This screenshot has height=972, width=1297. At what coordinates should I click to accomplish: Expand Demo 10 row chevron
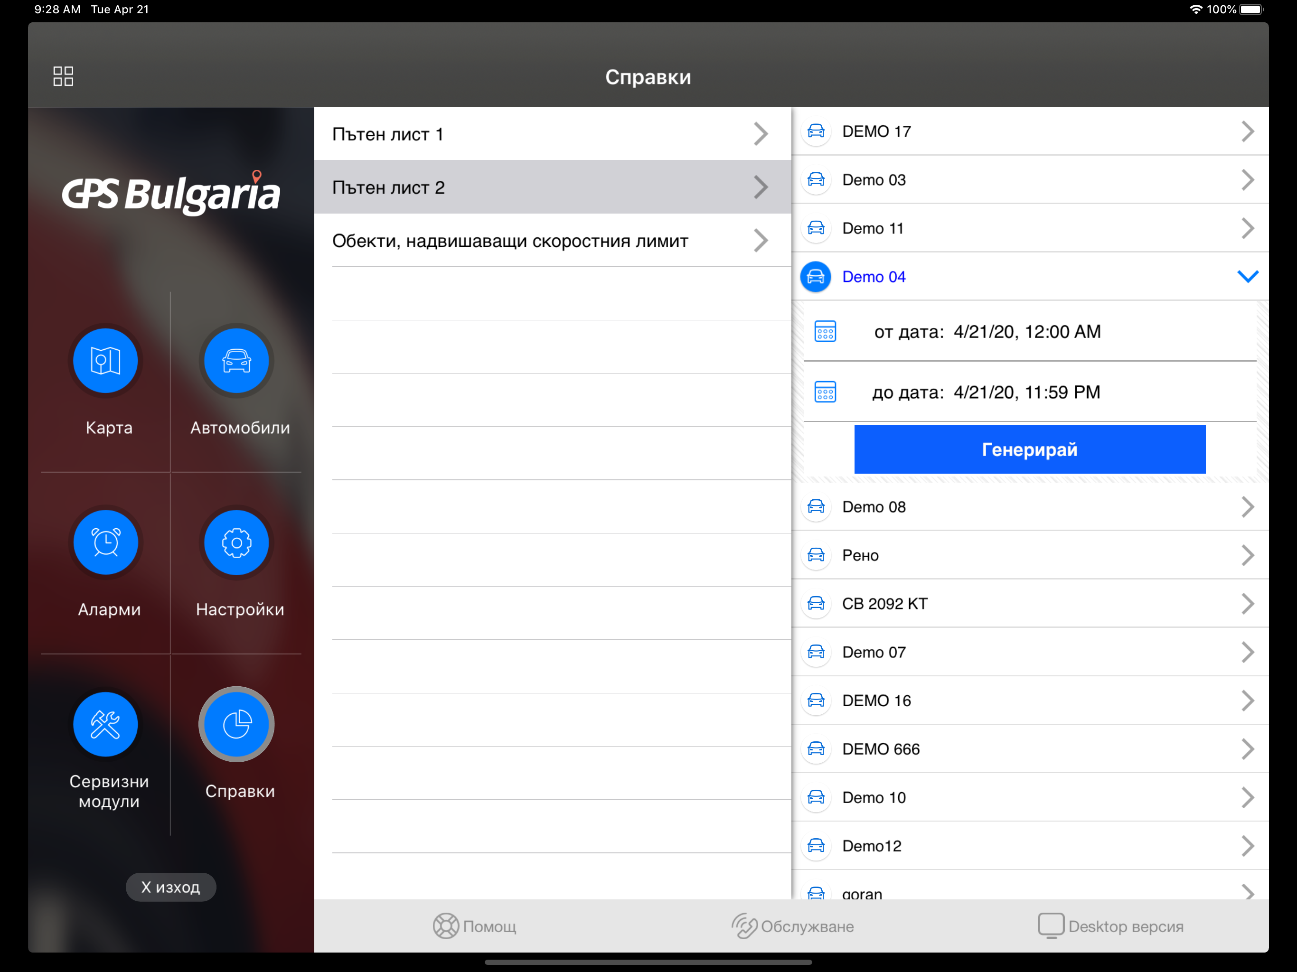point(1248,797)
